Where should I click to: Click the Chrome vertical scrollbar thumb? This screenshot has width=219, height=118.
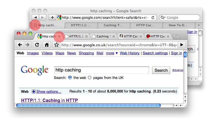[185, 55]
